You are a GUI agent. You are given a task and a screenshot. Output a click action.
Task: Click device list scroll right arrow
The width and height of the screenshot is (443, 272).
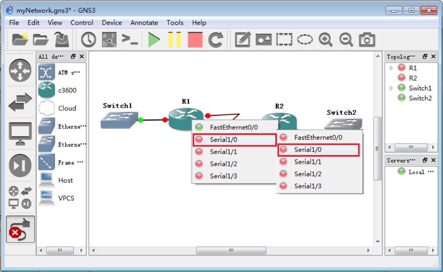pyautogui.click(x=82, y=250)
